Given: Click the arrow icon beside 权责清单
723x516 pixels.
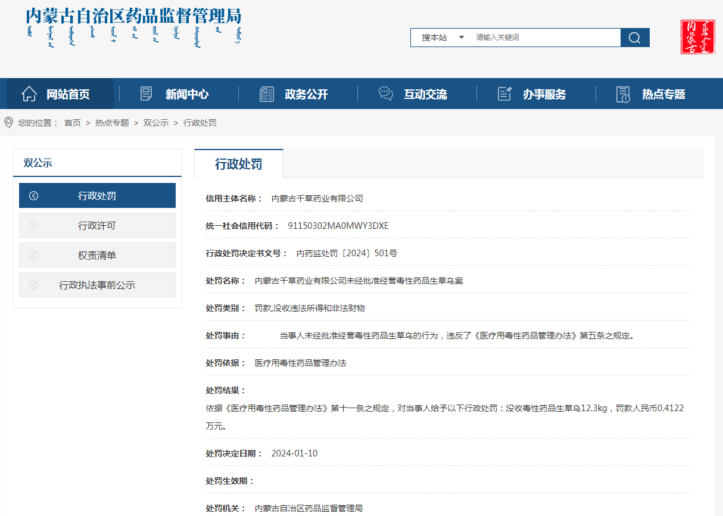Looking at the screenshot, I should point(33,255).
